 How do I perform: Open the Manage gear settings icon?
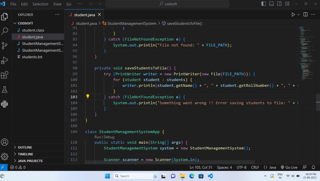click(5, 156)
